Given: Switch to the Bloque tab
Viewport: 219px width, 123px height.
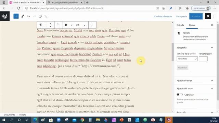Looking at the screenshot, I should click(192, 25).
